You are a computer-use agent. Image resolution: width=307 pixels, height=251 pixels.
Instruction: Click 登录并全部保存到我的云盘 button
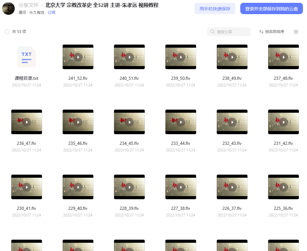pyautogui.click(x=272, y=9)
